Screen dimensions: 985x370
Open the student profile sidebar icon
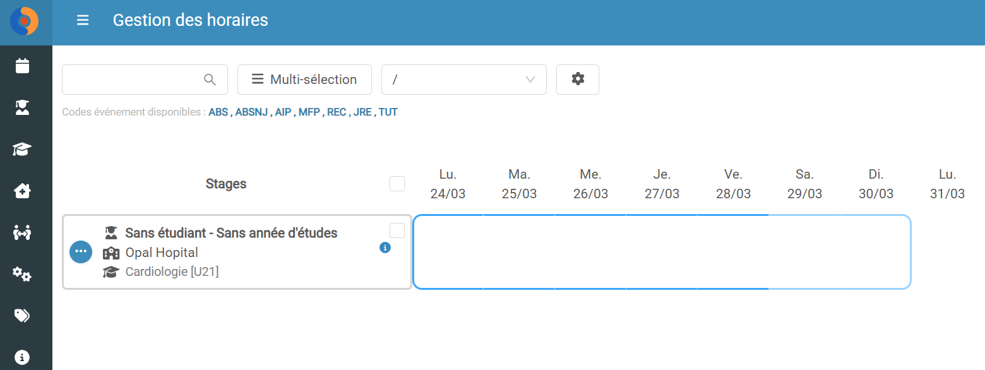coord(23,107)
